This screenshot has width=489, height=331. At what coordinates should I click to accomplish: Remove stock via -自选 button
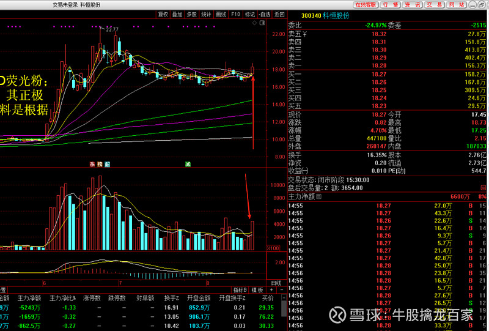(265, 14)
